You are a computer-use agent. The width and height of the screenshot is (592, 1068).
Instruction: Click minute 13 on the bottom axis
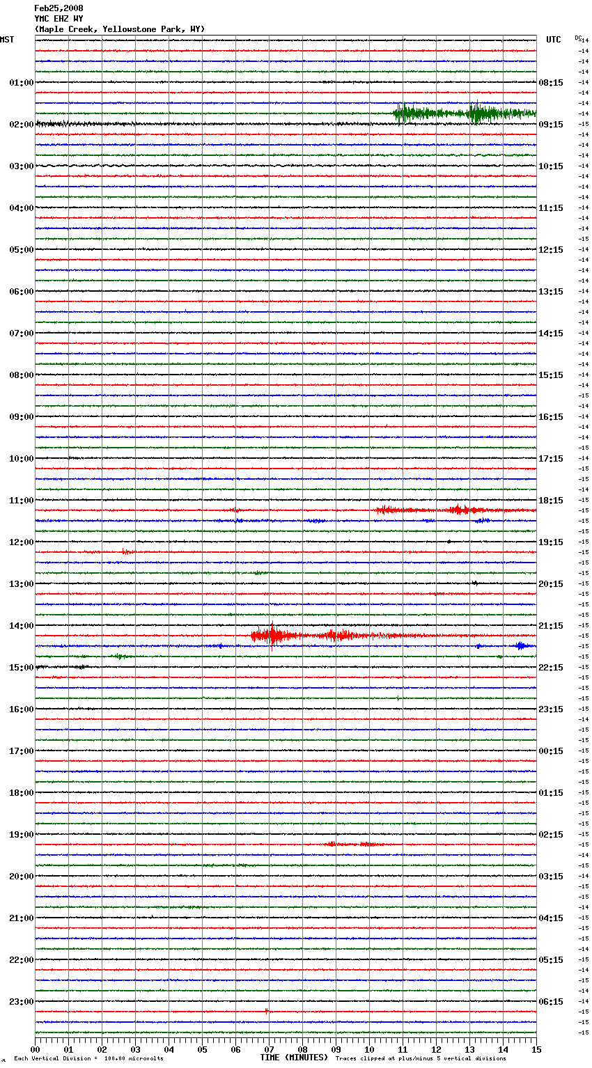click(x=469, y=1049)
